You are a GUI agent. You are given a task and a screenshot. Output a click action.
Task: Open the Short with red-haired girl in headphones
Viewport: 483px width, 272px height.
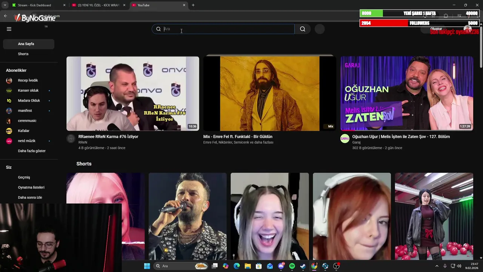click(x=352, y=216)
